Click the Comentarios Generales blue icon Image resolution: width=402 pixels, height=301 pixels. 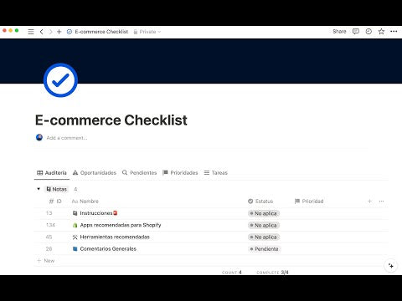[x=75, y=249]
